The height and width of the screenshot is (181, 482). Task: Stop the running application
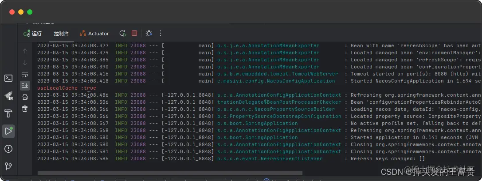[x=134, y=34]
